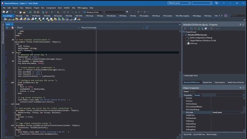The image size is (247, 139).
Task: Click the Quick Edit Icon... link
Action: (x=200, y=134)
